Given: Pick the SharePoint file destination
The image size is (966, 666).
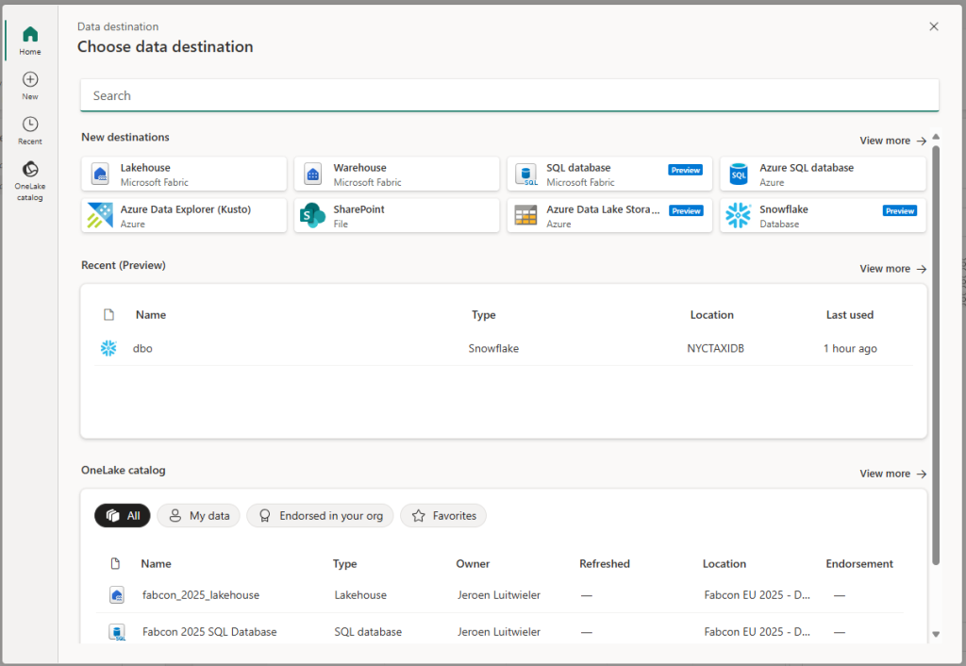Looking at the screenshot, I should [x=396, y=216].
